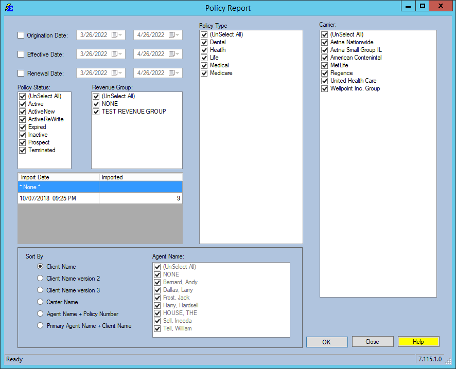Open the calendar picker for Origination start date

pos(115,34)
